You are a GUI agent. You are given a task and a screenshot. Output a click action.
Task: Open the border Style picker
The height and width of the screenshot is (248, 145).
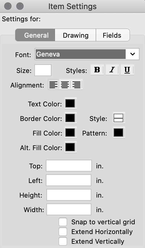(119, 118)
